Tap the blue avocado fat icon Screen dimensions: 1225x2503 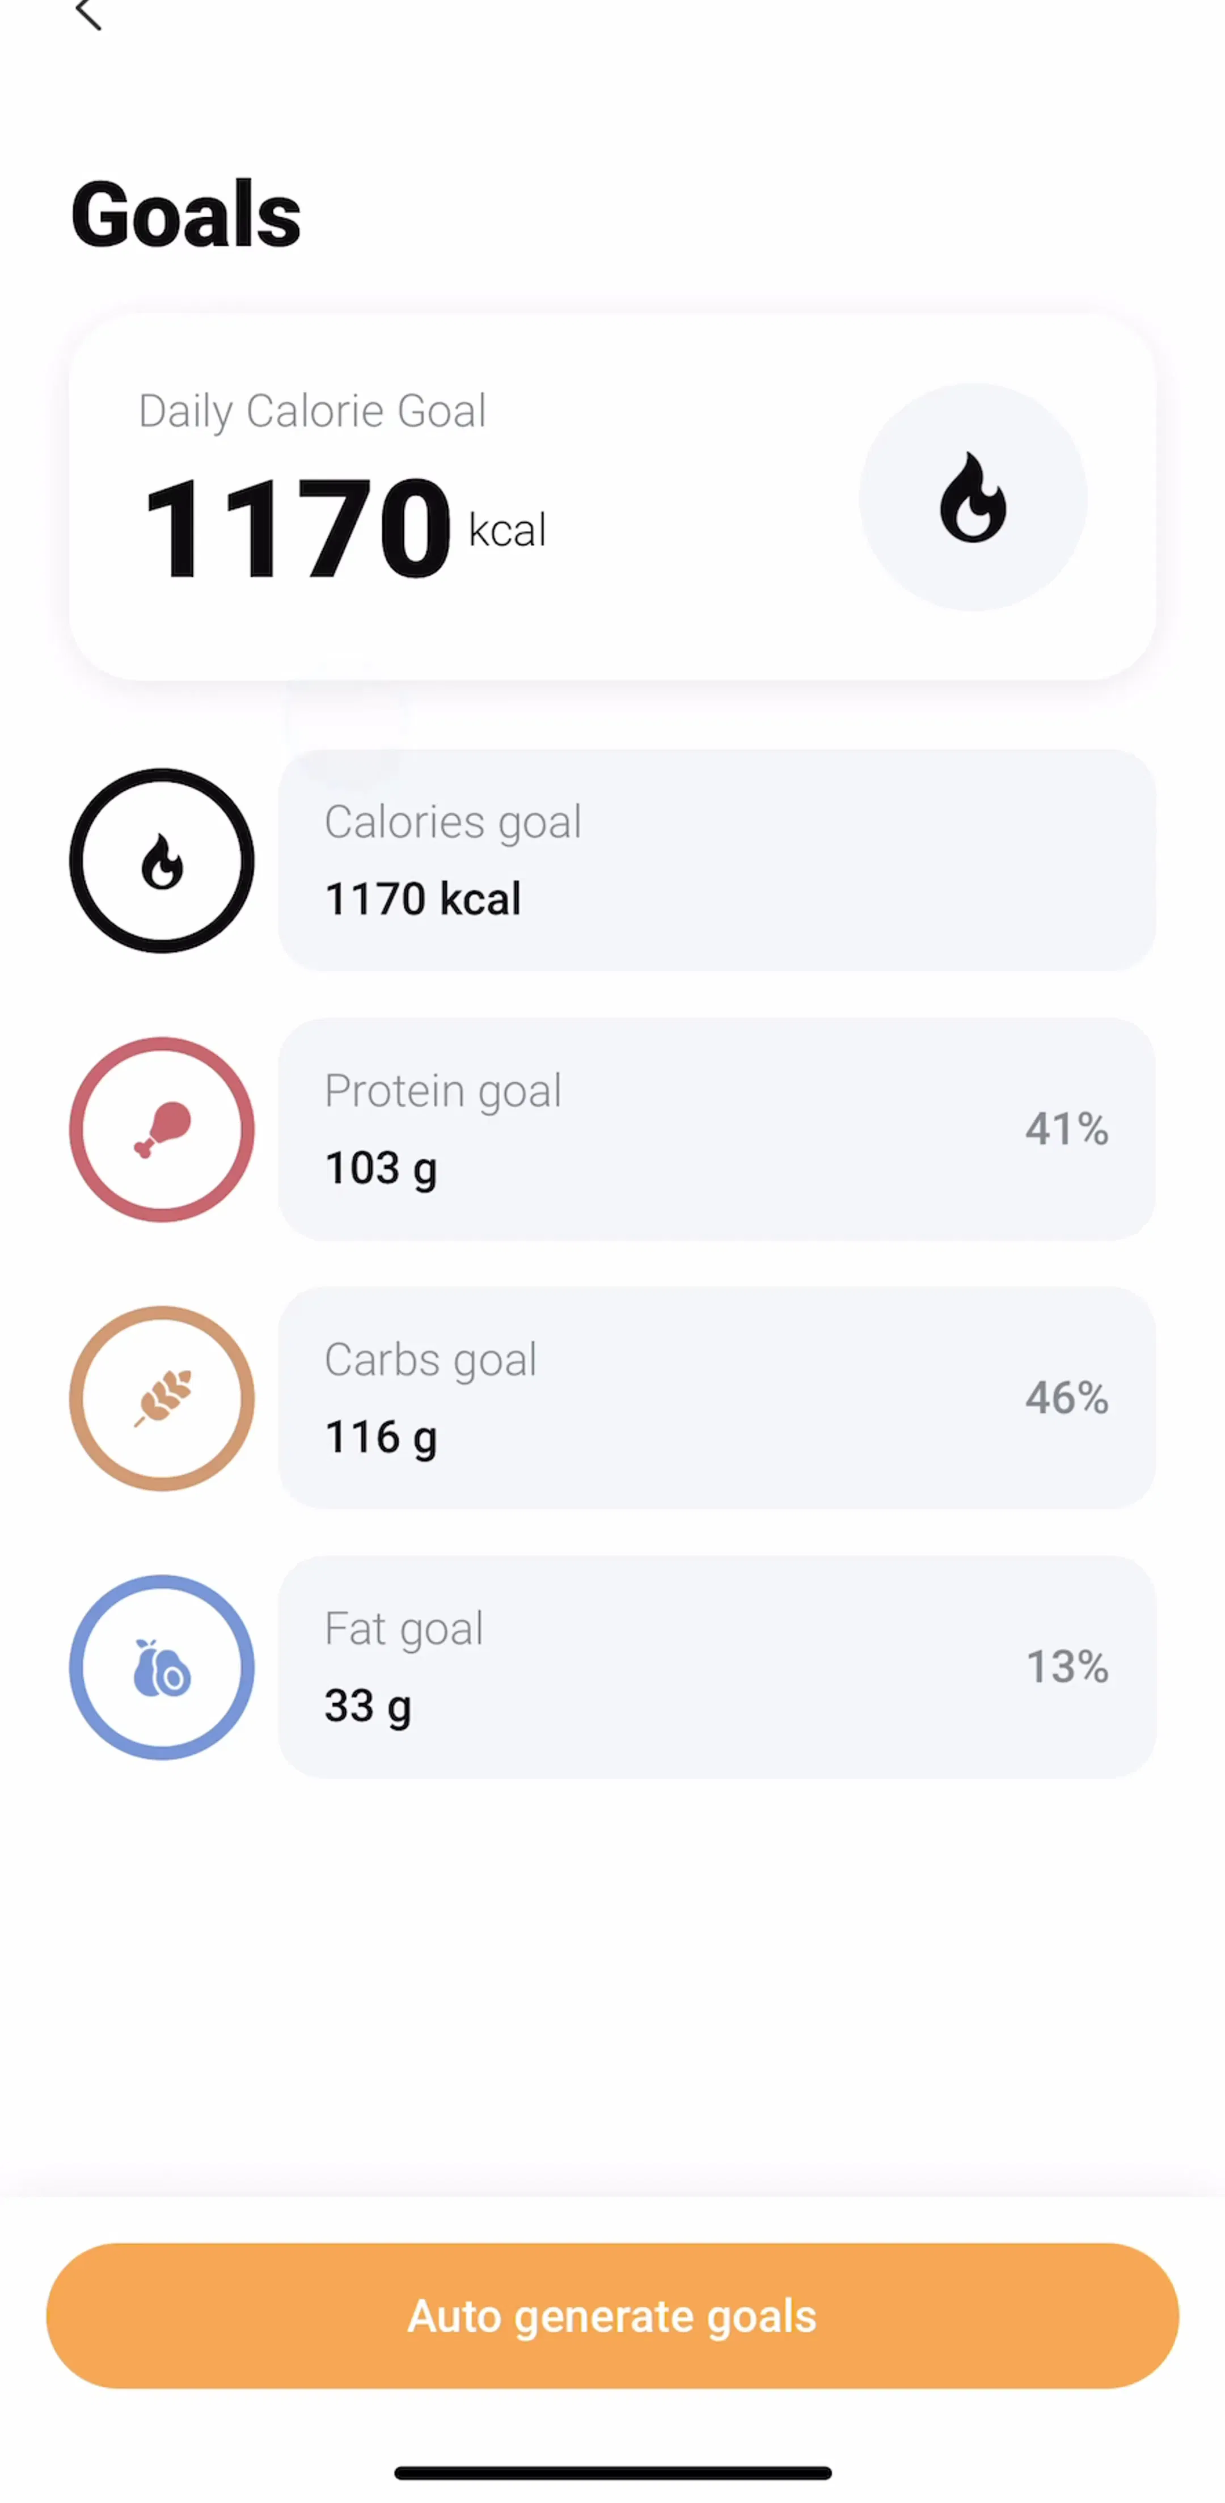(x=162, y=1668)
